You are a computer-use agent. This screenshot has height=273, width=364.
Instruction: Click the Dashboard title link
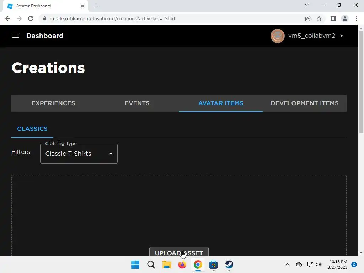[45, 36]
